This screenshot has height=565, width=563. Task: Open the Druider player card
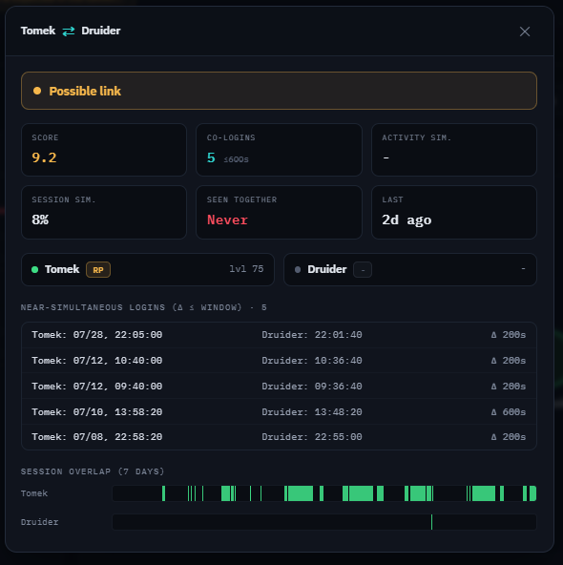[410, 269]
